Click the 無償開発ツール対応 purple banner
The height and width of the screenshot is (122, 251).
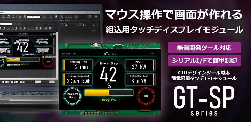click(204, 48)
